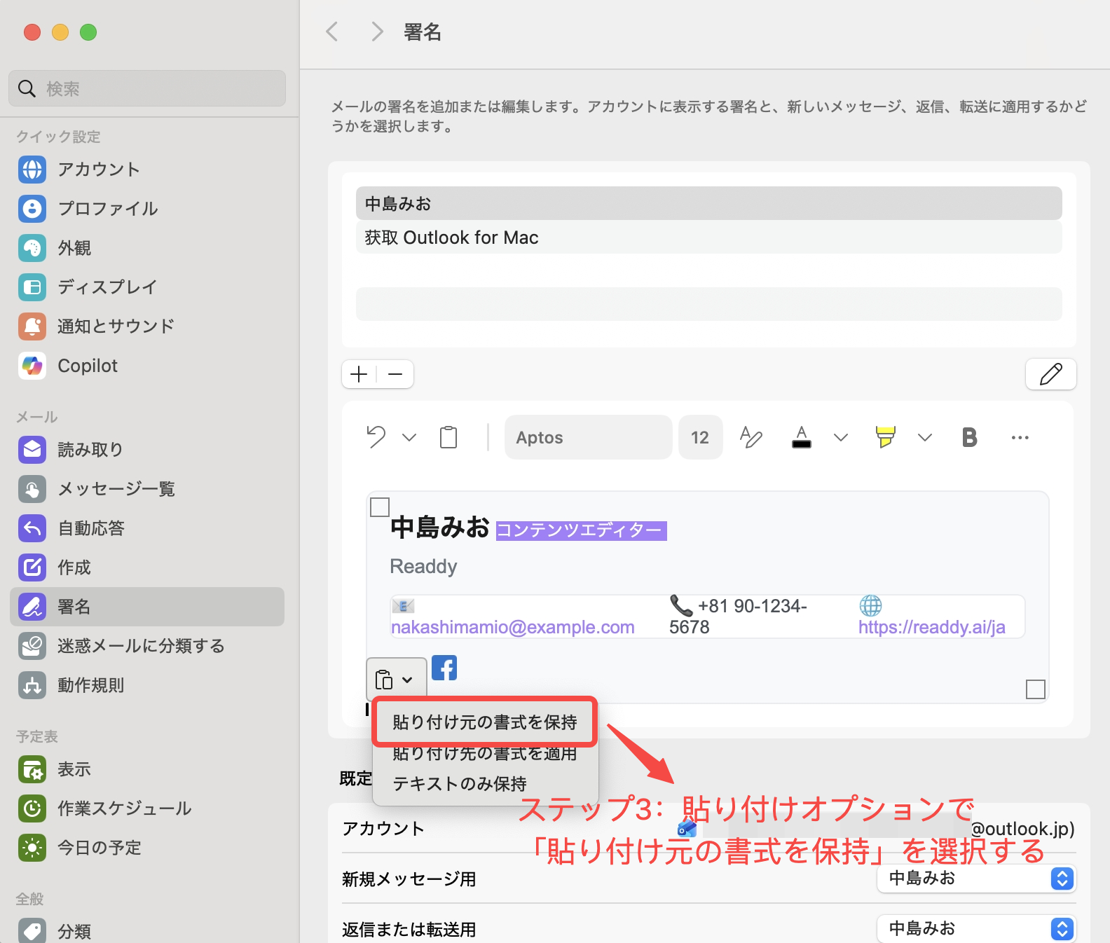Open the paste options dropdown button
1110x943 pixels.
click(396, 679)
